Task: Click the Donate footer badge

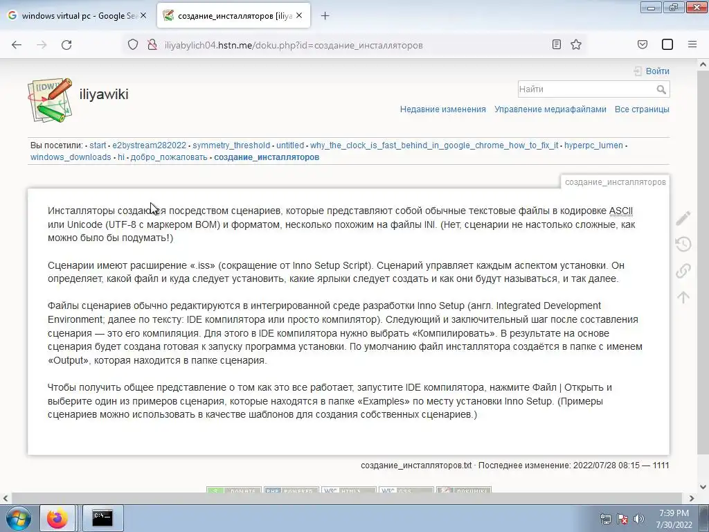Action: (234, 490)
